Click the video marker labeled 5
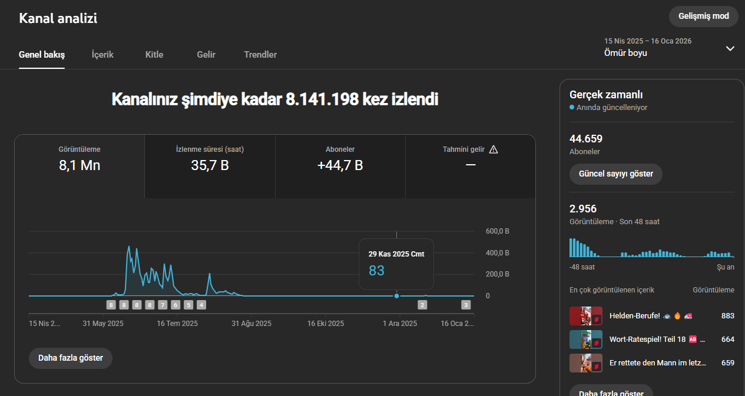 point(188,305)
